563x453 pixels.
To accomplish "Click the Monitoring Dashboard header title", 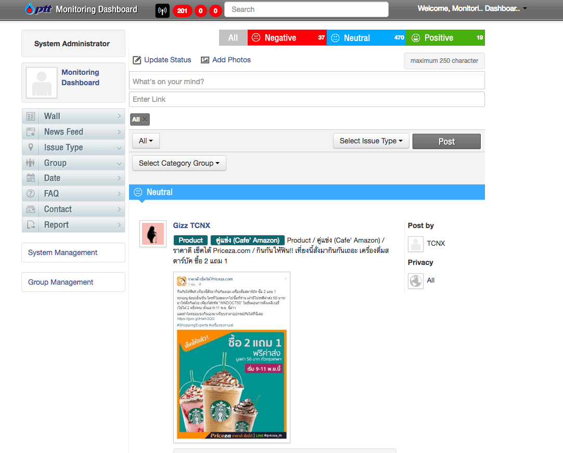I will pyautogui.click(x=96, y=9).
